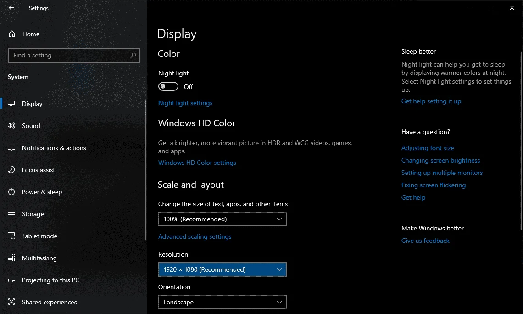Click the Notifications speech-bubble icon
The image size is (523, 314).
[11, 147]
